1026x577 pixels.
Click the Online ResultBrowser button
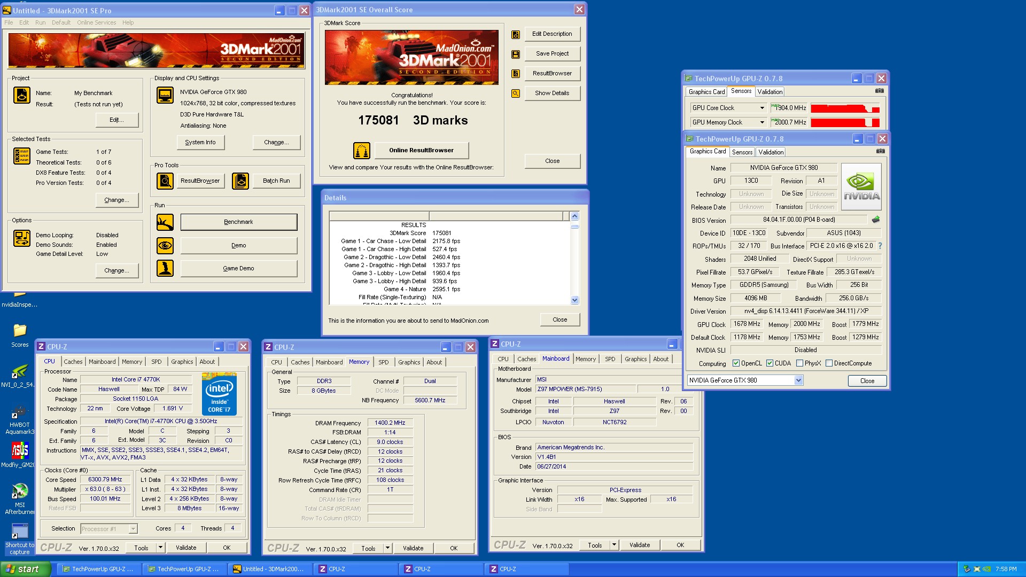(421, 151)
